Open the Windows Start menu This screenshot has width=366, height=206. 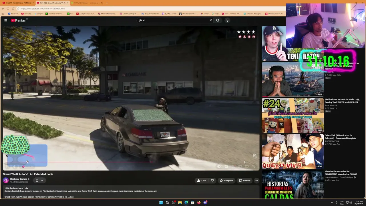coord(161,203)
